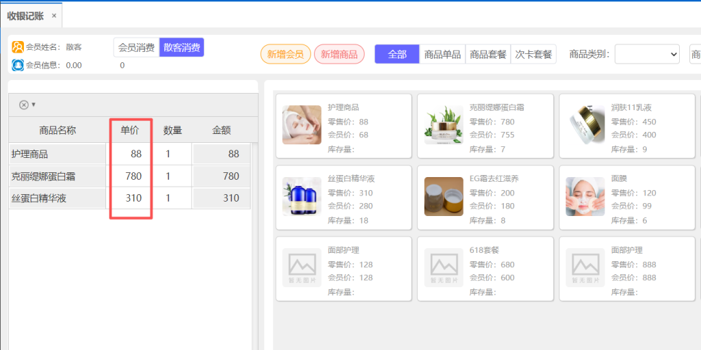Click the circled X clear icon
Screen dimensions: 701x350
23,105
